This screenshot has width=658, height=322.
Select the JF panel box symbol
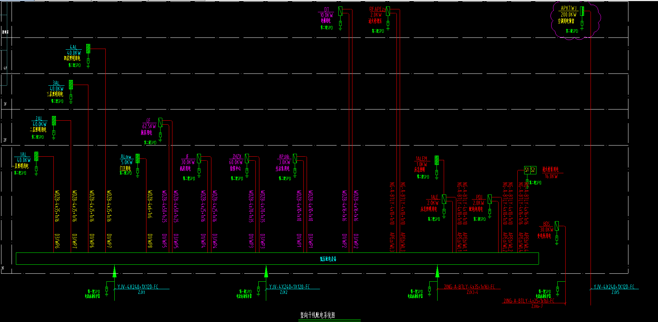(x=199, y=158)
